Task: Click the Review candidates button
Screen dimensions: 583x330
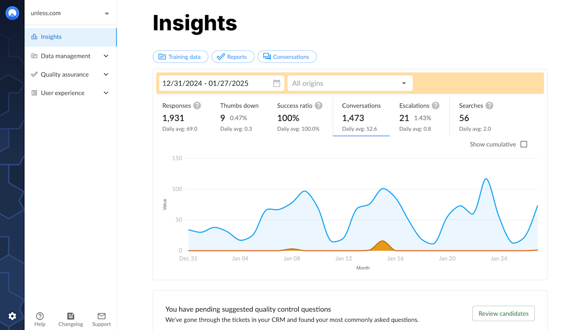Action: (503, 313)
